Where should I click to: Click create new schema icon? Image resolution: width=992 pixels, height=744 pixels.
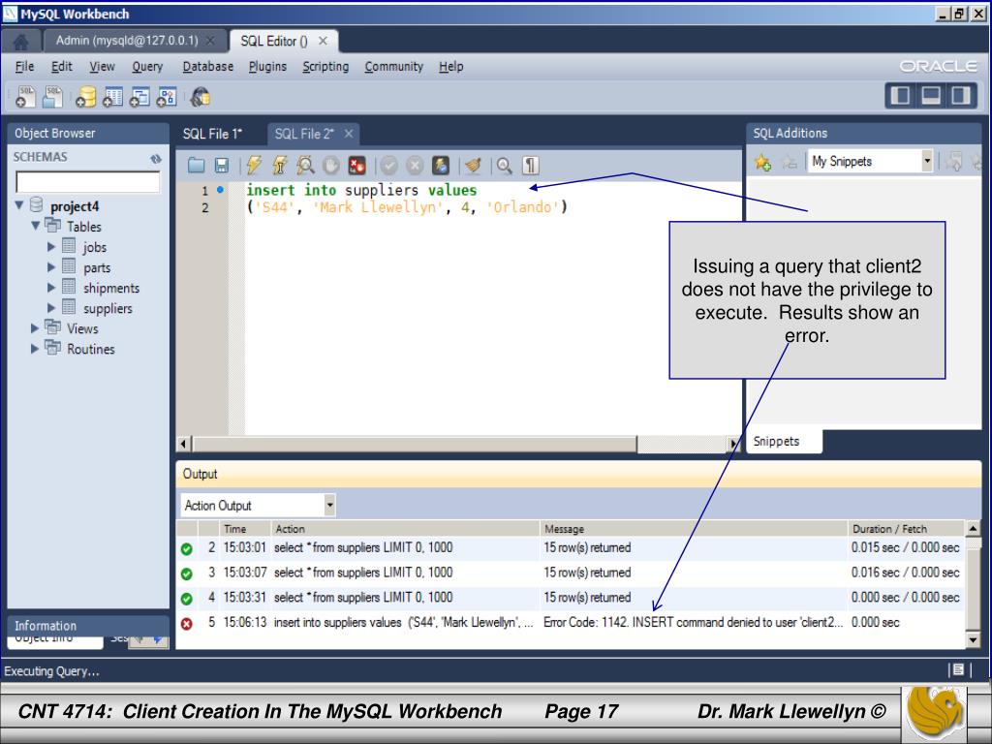click(x=85, y=97)
